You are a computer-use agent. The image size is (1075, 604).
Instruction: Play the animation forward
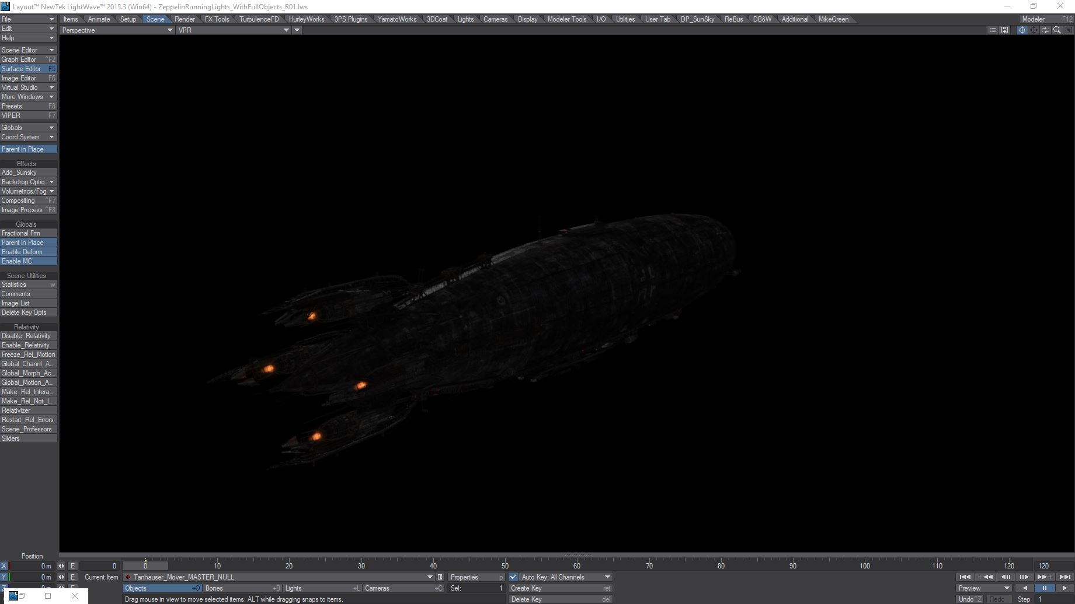click(x=1064, y=588)
